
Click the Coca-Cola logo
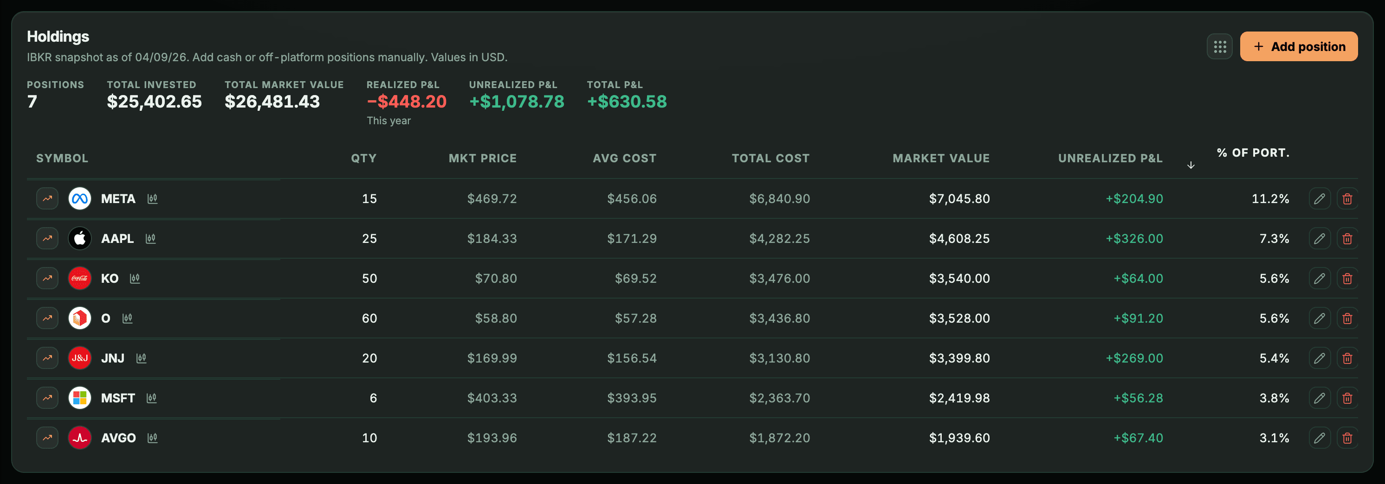pyautogui.click(x=79, y=278)
